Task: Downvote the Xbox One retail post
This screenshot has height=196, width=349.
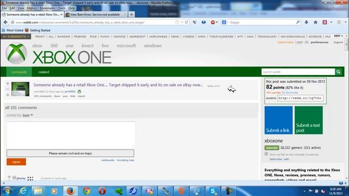Action: [8, 95]
